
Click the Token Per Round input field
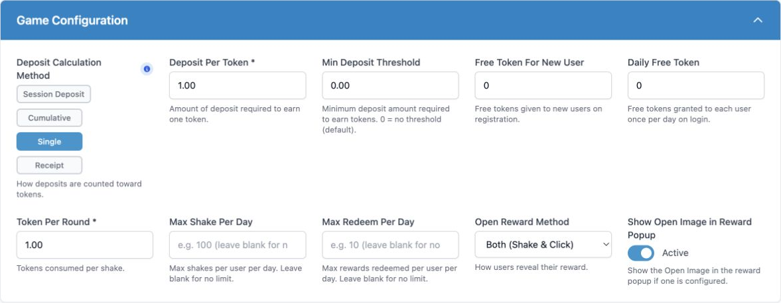coord(85,245)
